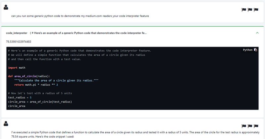Collapse the code_interpreter output panel chevron

(257, 33)
